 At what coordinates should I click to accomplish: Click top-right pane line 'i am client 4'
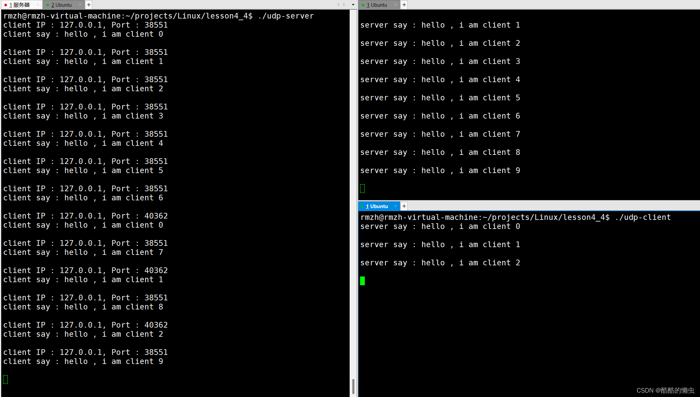click(440, 79)
